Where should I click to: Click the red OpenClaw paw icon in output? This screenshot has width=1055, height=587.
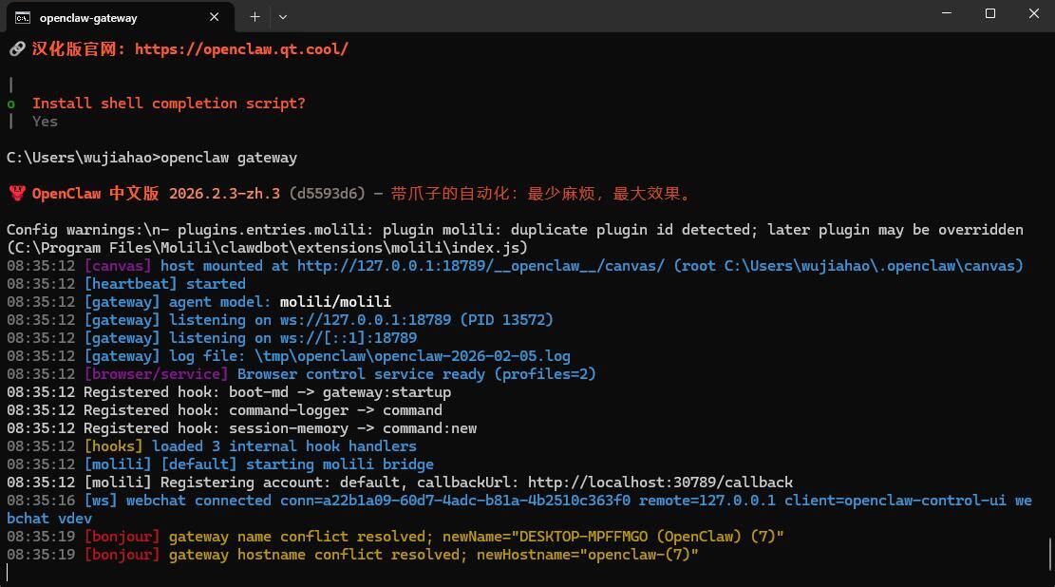coord(15,193)
